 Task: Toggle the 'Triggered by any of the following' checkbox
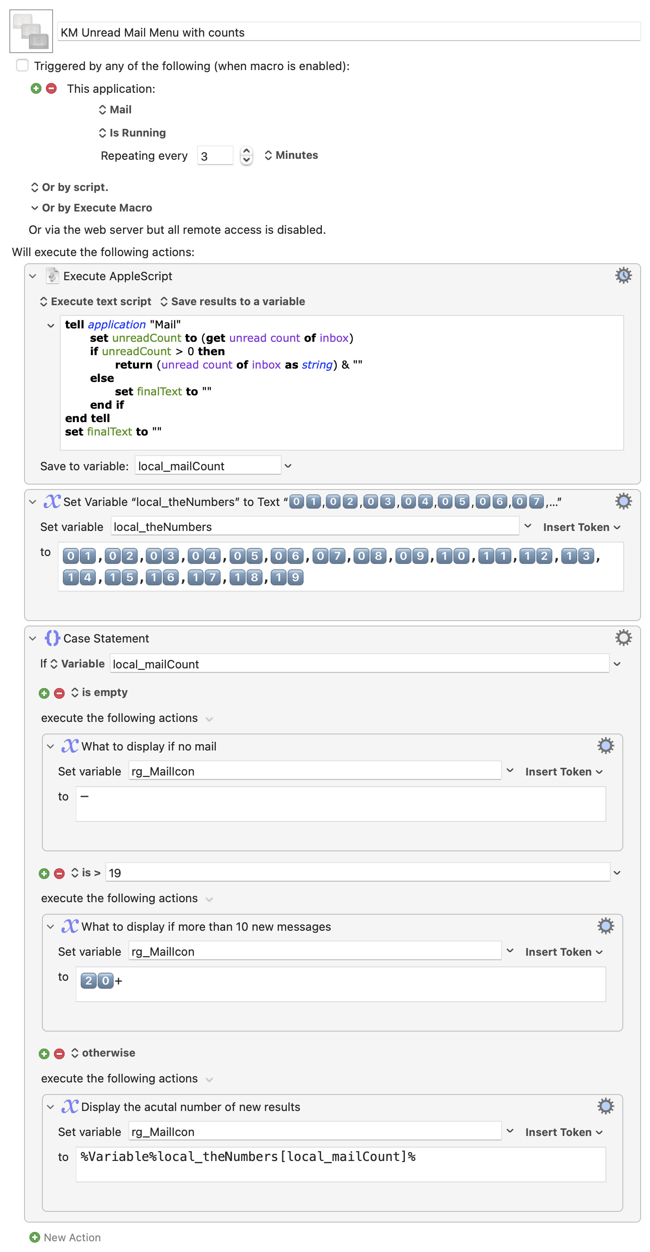(22, 65)
